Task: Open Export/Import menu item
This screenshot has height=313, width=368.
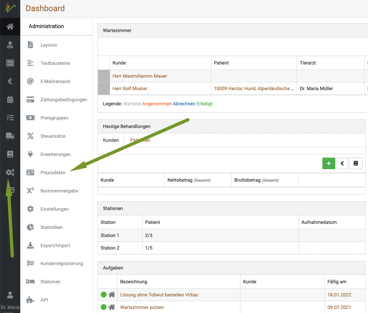Action: point(55,245)
